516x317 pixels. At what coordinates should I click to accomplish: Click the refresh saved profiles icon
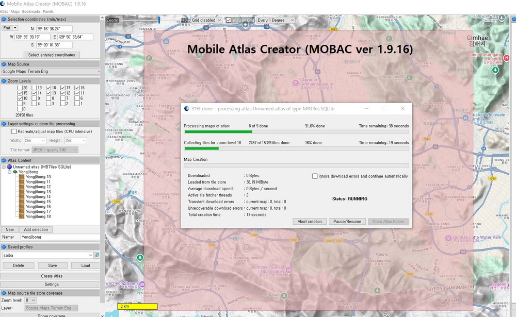tap(97, 255)
